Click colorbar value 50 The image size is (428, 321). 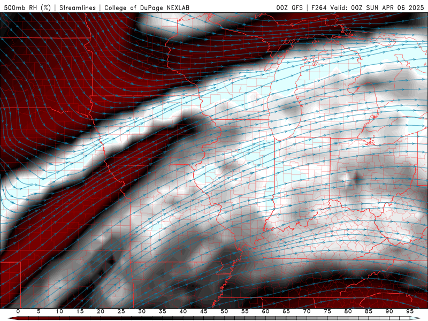pyautogui.click(x=224, y=311)
